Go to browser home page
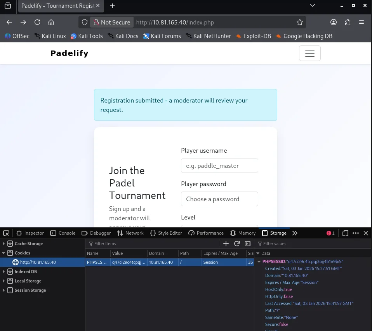Viewport: 372px width, 331px height. pyautogui.click(x=51, y=22)
